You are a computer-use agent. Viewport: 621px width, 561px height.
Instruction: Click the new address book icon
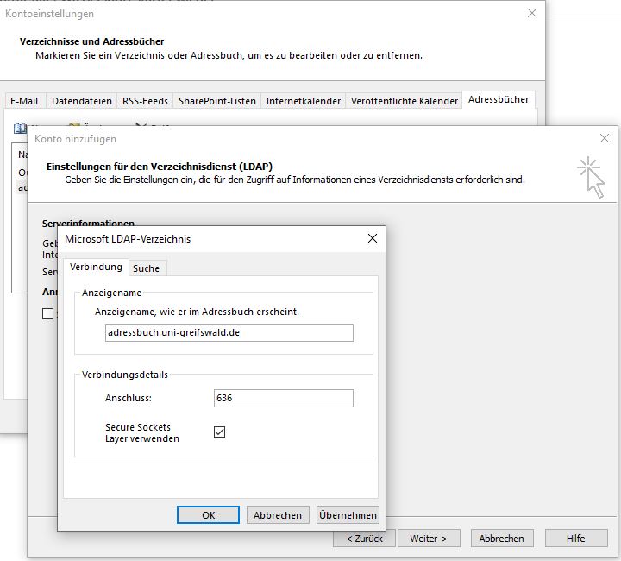21,128
